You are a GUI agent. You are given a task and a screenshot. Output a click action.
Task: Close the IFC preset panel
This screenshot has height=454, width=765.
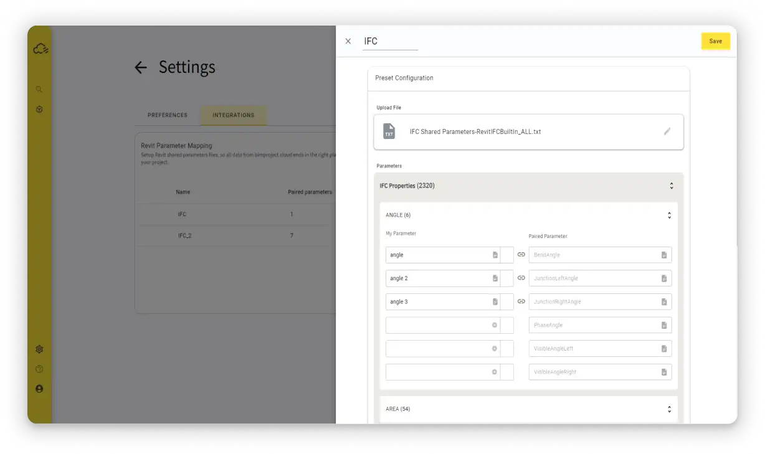[x=348, y=41]
